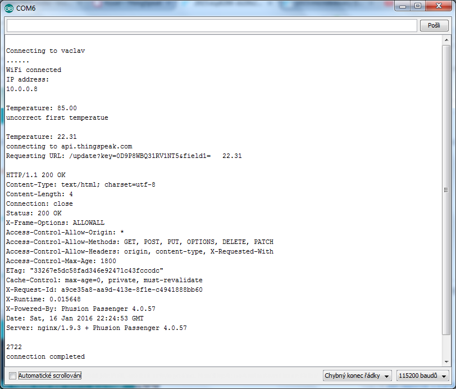Click the Access-Control-Allow-Methods line
This screenshot has height=389, width=456.
[140, 242]
